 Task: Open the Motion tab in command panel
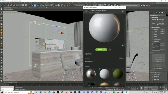159,13
